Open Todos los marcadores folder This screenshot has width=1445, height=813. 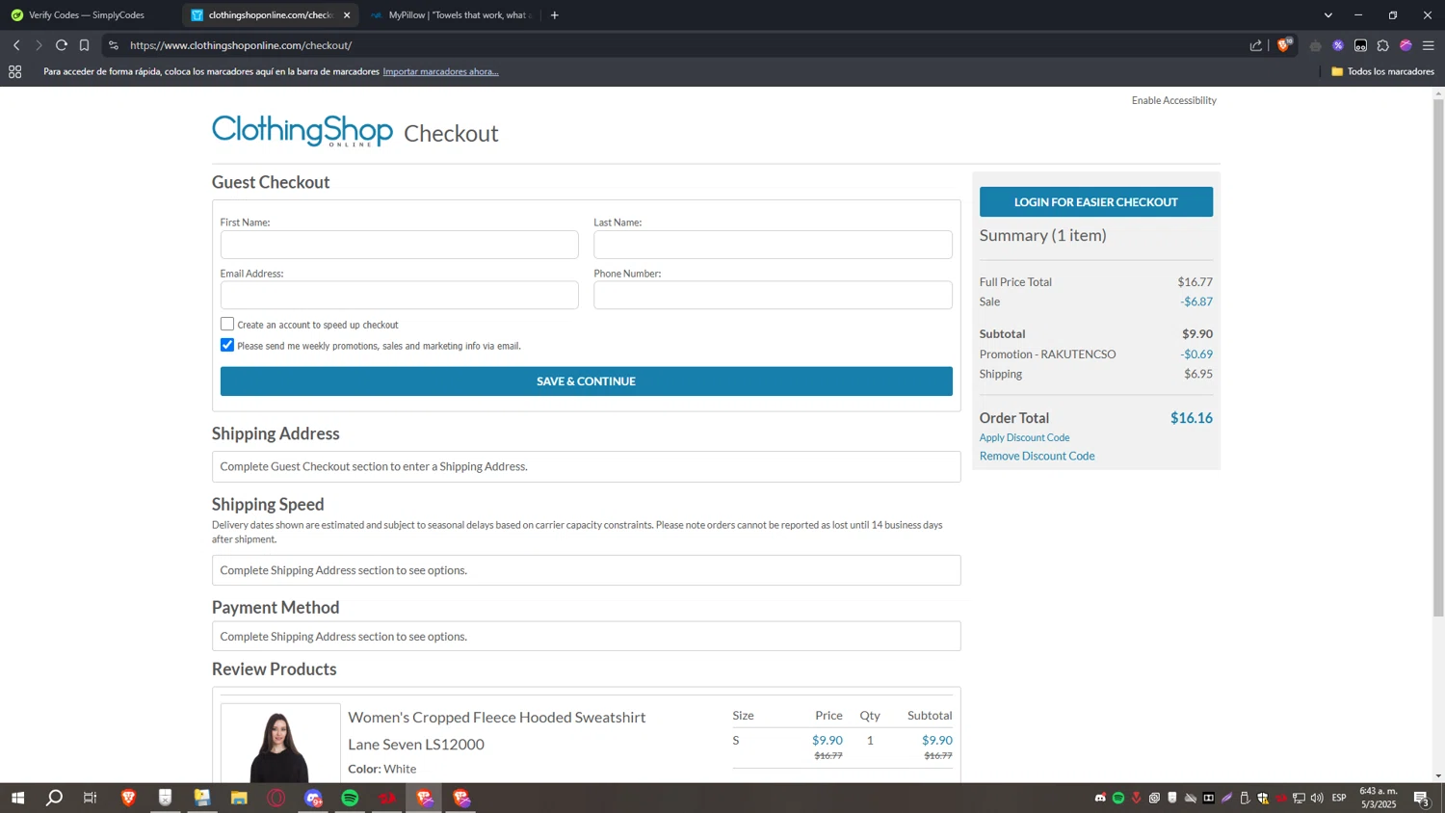1382,71
